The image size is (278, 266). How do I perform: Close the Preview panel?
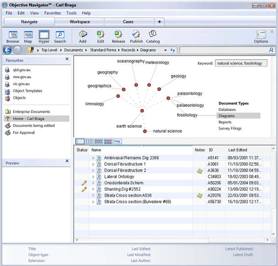[67, 161]
